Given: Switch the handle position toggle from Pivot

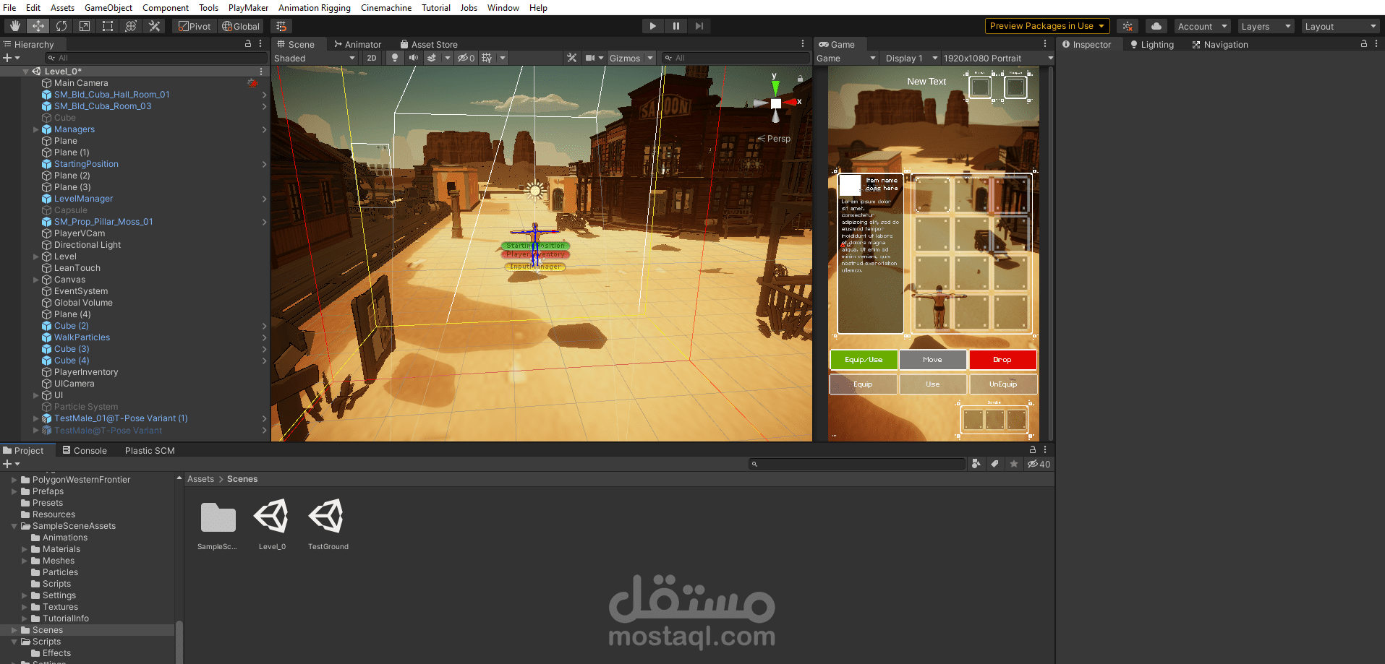Looking at the screenshot, I should [x=194, y=25].
